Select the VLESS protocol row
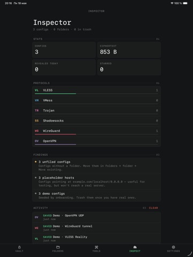This screenshot has height=257, width=193. point(96,90)
